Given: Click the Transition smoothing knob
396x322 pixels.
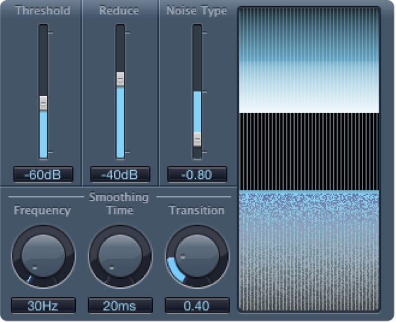Looking at the screenshot, I should pyautogui.click(x=197, y=256).
